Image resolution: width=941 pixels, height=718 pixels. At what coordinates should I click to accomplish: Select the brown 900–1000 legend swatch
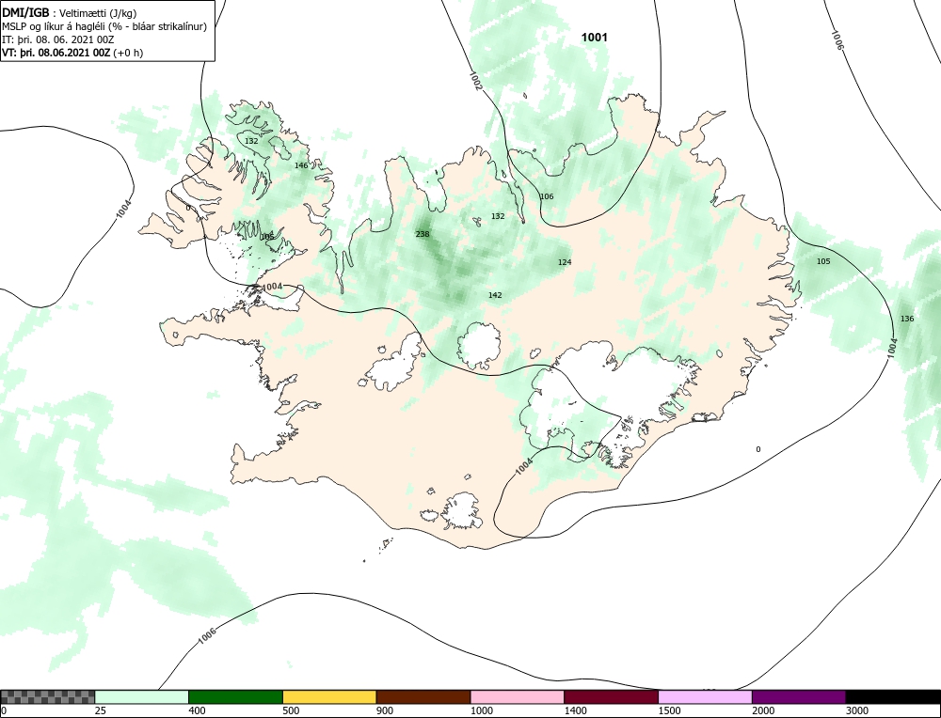point(423,697)
